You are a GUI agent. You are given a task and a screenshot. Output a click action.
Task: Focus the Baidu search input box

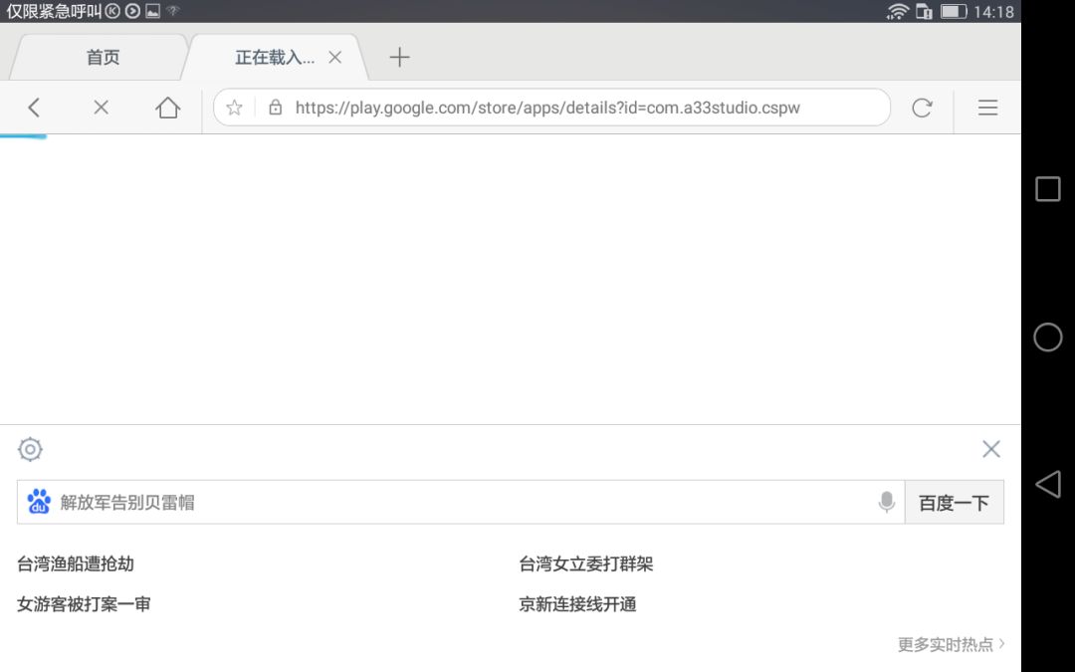[461, 503]
